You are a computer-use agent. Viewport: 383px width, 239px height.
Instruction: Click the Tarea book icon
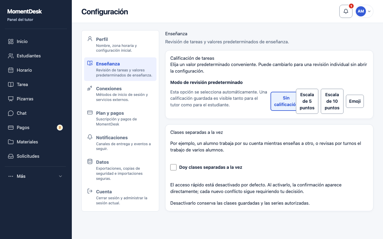(11, 85)
